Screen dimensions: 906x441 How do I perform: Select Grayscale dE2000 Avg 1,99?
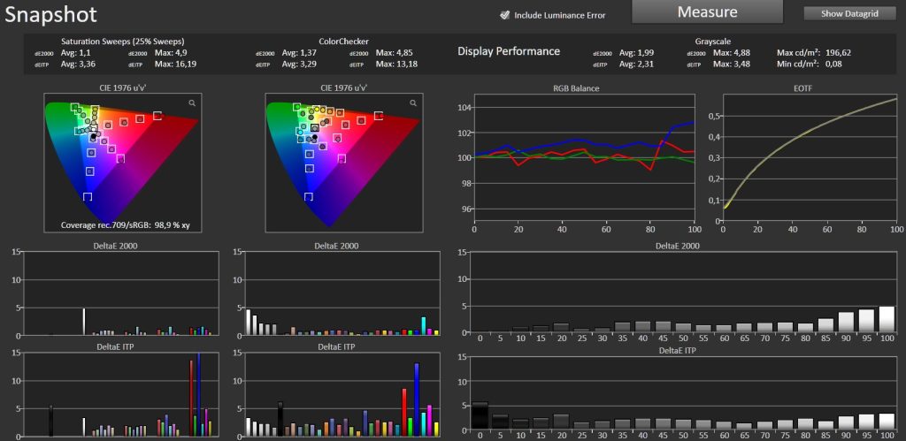637,53
